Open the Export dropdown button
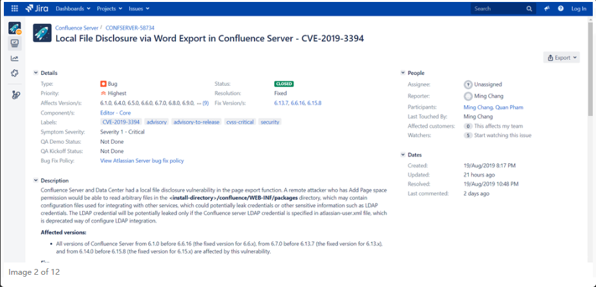Image resolution: width=596 pixels, height=287 pixels. tap(561, 57)
